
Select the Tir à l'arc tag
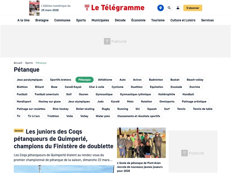click(x=34, y=116)
